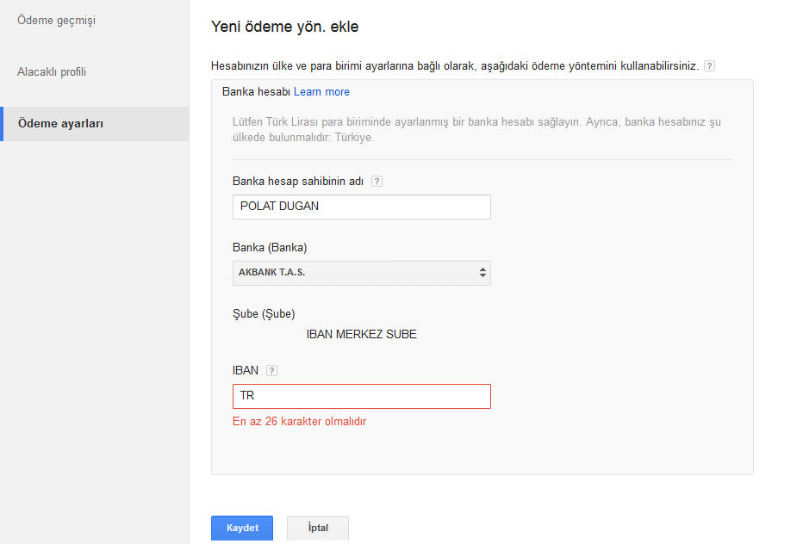
Task: Click help icon after payment method description
Action: coord(709,65)
